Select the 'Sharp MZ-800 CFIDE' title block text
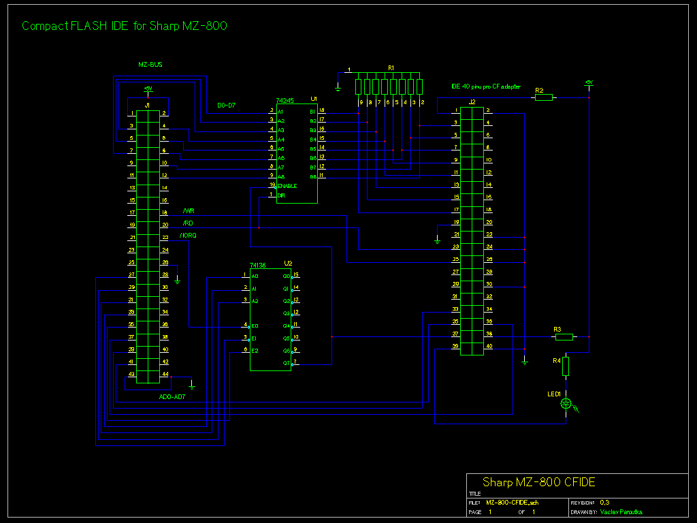Image resolution: width=697 pixels, height=523 pixels. tap(539, 483)
